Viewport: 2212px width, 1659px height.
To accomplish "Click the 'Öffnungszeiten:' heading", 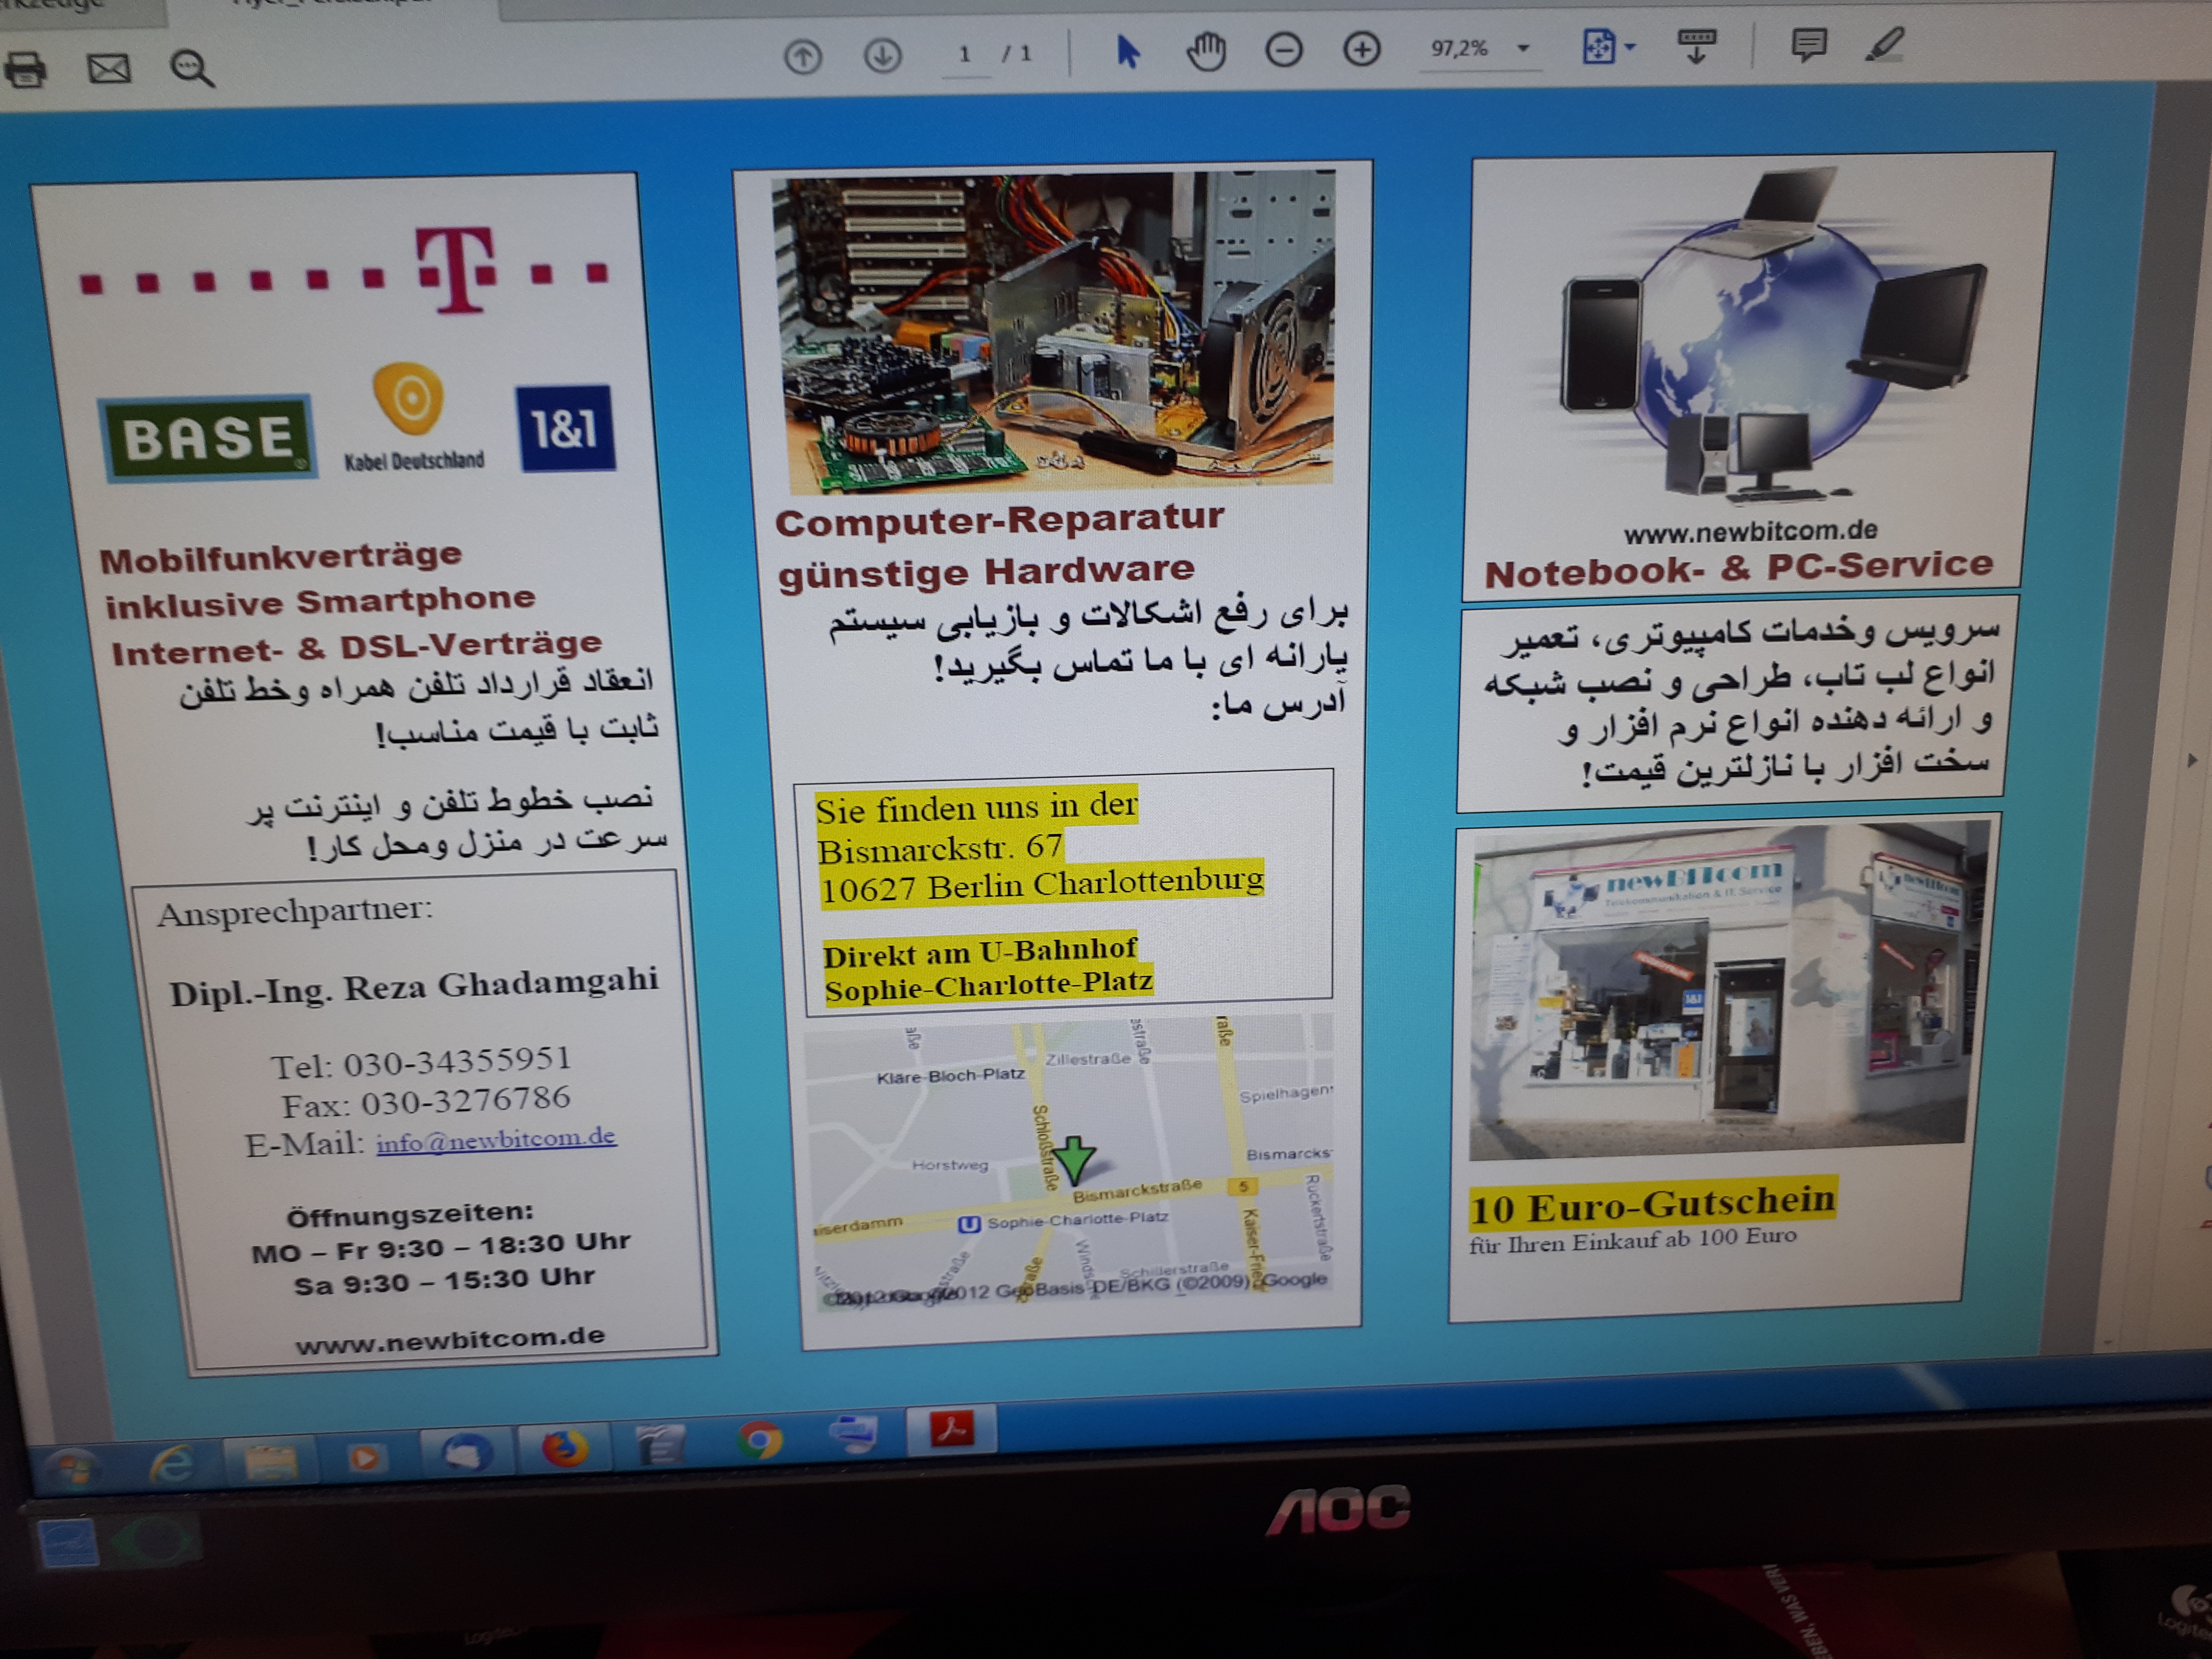I will (x=410, y=1214).
